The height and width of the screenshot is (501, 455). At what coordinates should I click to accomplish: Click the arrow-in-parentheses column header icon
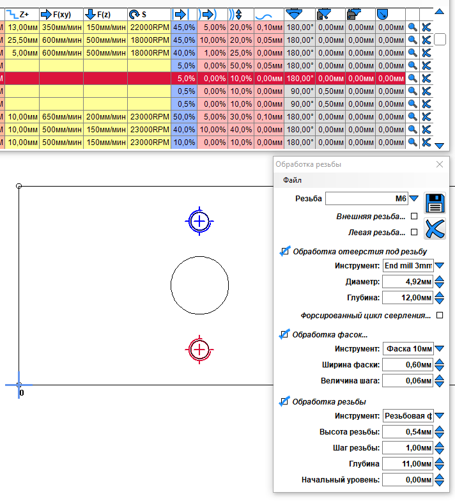pos(207,14)
